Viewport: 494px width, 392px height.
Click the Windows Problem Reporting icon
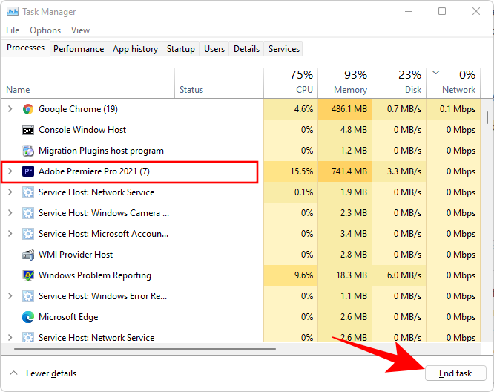click(28, 275)
